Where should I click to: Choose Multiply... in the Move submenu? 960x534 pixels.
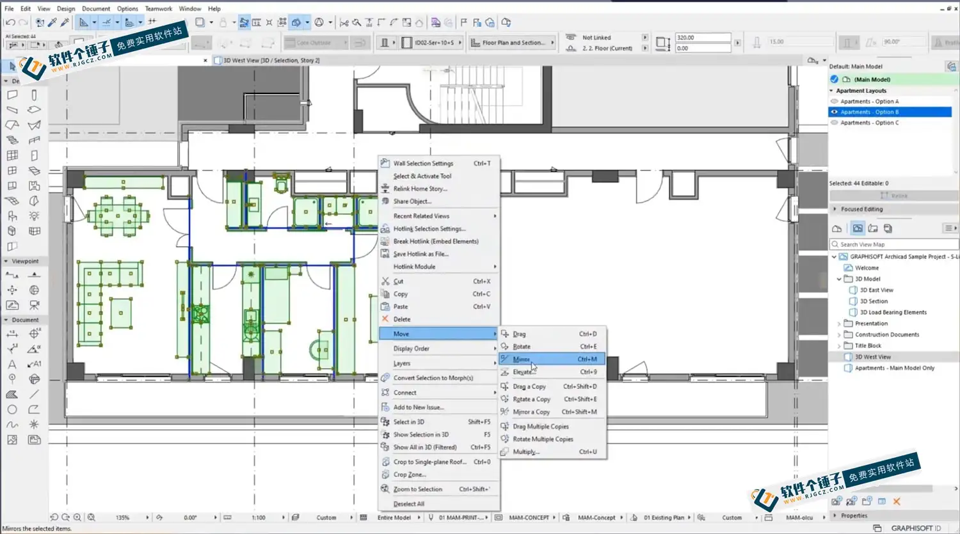(x=552, y=452)
